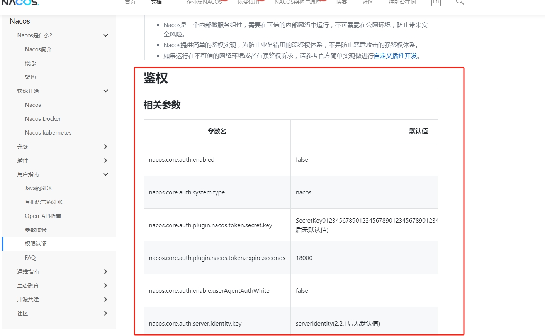Collapse the Nacos是什么? section chevron
The image size is (545, 336).
click(x=105, y=35)
